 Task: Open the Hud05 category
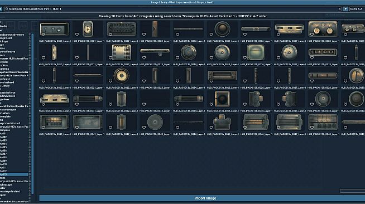click(3, 147)
